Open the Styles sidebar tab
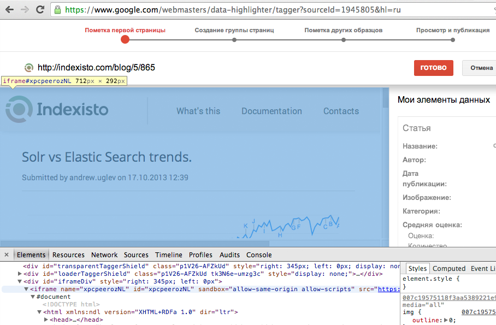Screen dimensions: 496x325 click(417, 268)
